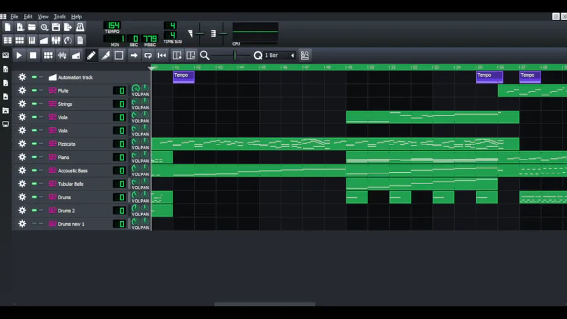This screenshot has width=567, height=319.
Task: Click the master pitch slider
Action: (x=223, y=33)
